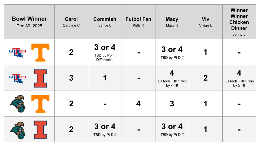This screenshot has height=146, width=260.
Task: Select the Illinois logo in the bottom row
Action: coord(40,129)
